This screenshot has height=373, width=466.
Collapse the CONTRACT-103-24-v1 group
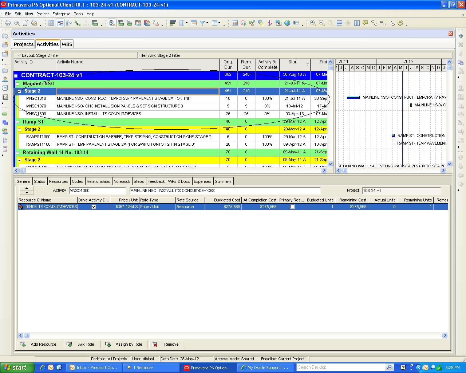click(16, 76)
